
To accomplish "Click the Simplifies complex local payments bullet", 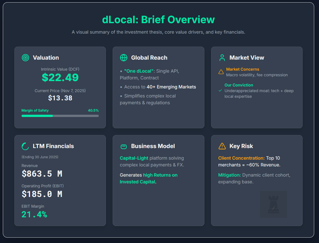I will (148, 99).
